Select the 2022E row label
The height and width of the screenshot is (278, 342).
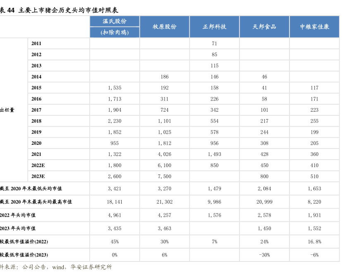pyautogui.click(x=38, y=165)
